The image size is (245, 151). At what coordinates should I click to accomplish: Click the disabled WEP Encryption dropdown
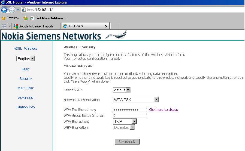pyautogui.click(x=124, y=127)
